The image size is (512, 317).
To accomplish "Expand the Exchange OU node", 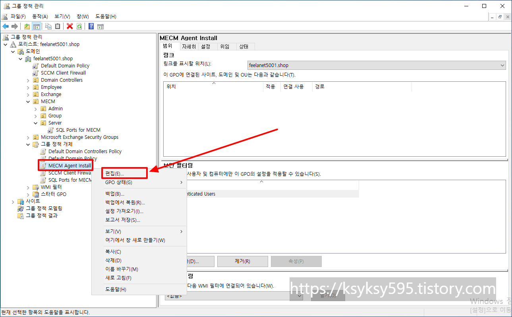I will (x=28, y=94).
